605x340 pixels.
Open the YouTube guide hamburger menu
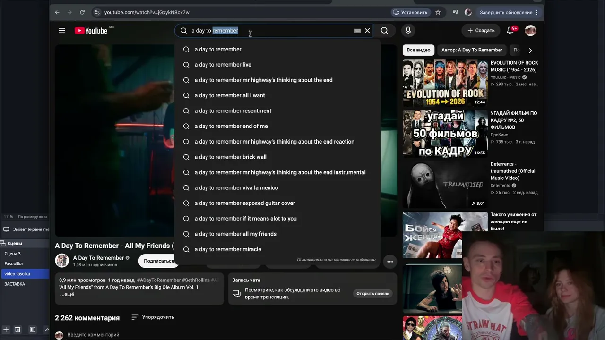click(x=62, y=31)
